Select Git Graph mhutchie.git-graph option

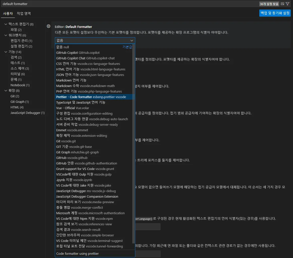coord(94,152)
